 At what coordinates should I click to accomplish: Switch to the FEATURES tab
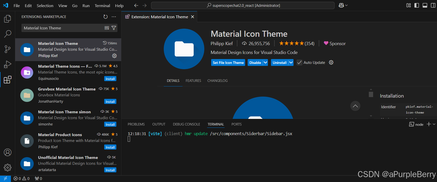(x=193, y=81)
